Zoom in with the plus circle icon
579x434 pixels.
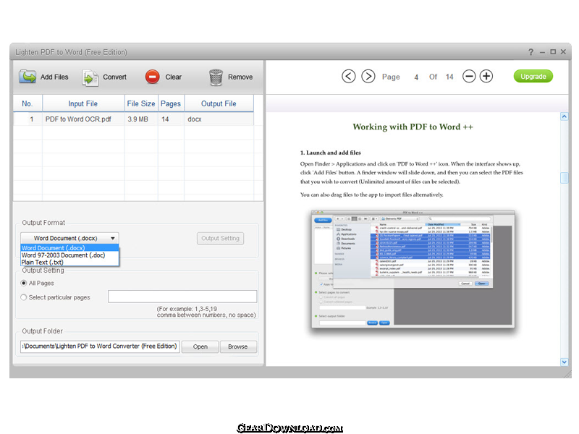486,77
